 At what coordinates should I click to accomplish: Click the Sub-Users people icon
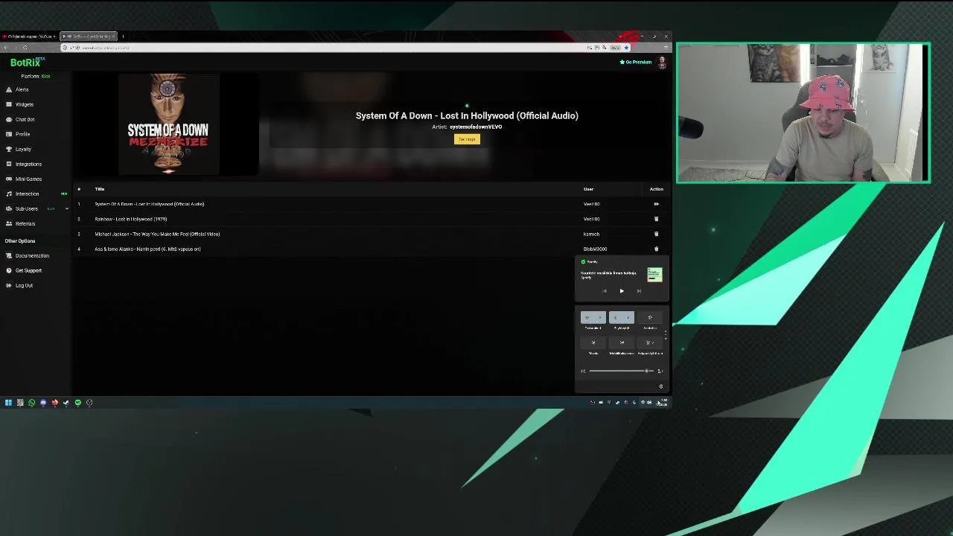click(9, 208)
